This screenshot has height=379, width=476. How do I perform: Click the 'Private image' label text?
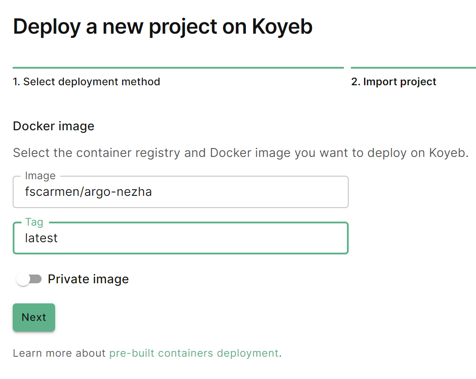coord(88,279)
